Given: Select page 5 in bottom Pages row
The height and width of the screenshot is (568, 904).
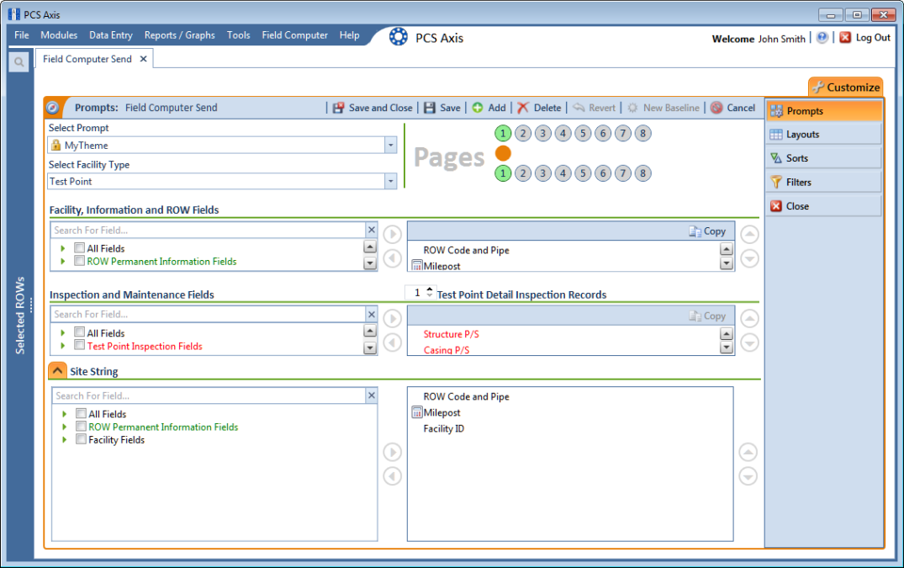Looking at the screenshot, I should 583,173.
